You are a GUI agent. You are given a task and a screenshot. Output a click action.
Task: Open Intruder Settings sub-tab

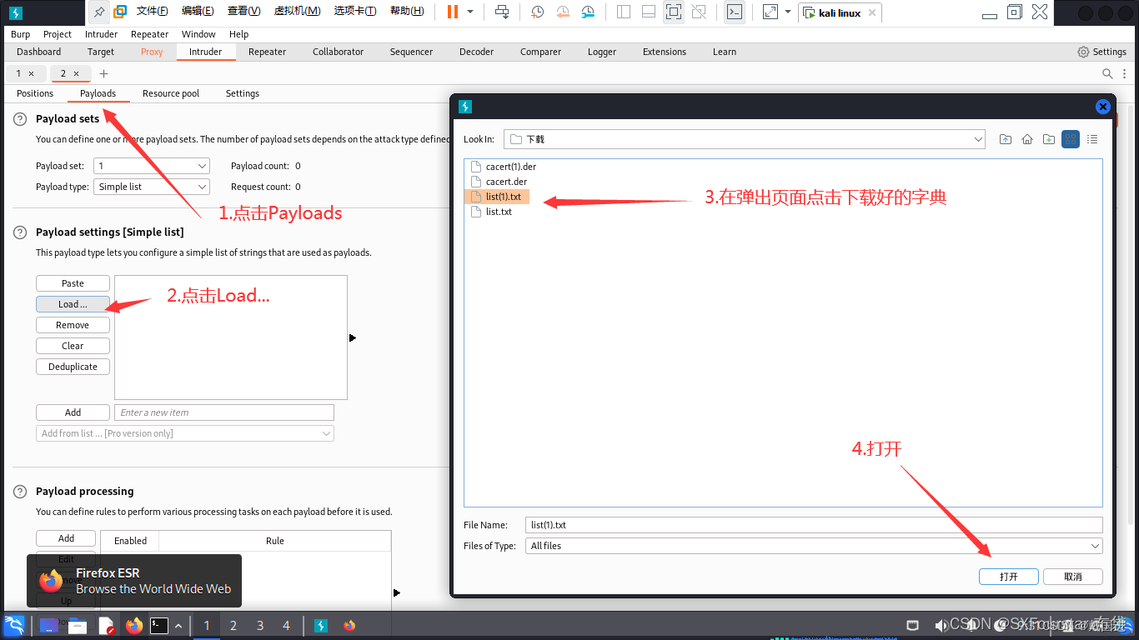point(243,93)
